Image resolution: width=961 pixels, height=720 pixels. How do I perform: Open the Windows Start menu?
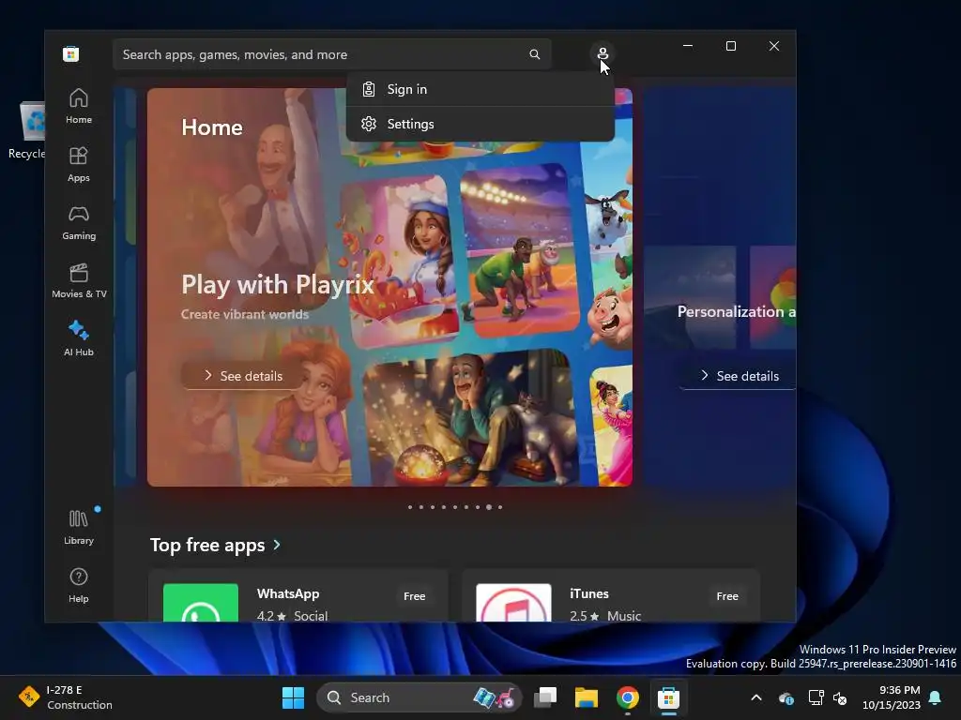click(x=293, y=697)
